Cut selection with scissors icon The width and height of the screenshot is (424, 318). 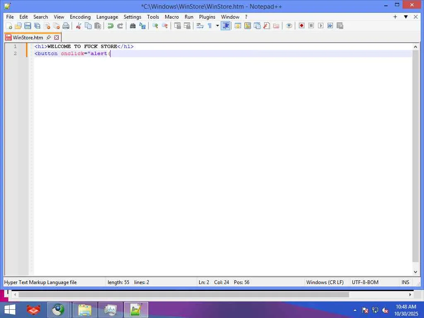pyautogui.click(x=78, y=26)
